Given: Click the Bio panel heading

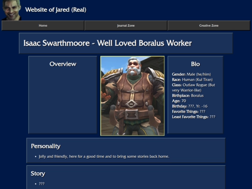Looking at the screenshot, I should [x=196, y=64].
